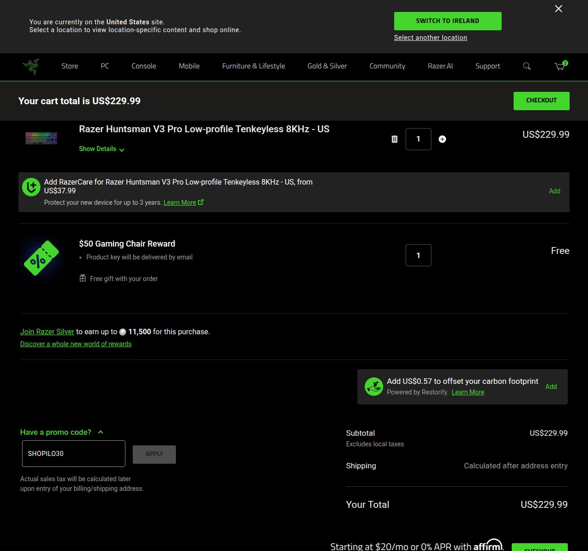Viewport: 588px width, 551px height.
Task: Increase the keyboard quantity with the plus icon
Action: pyautogui.click(x=442, y=139)
